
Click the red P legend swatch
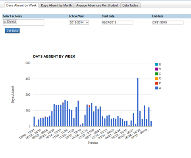(x=156, y=83)
